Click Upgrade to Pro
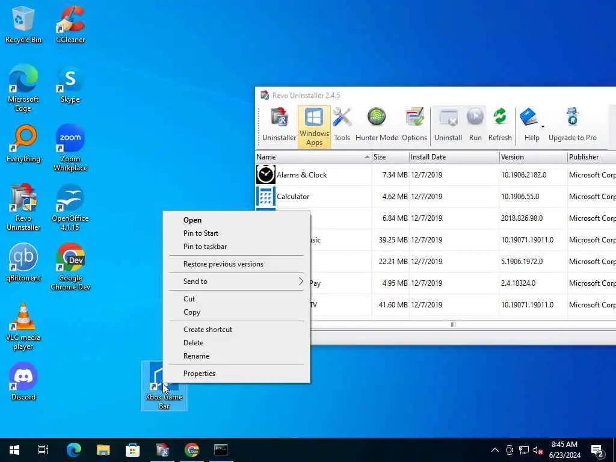 [573, 125]
